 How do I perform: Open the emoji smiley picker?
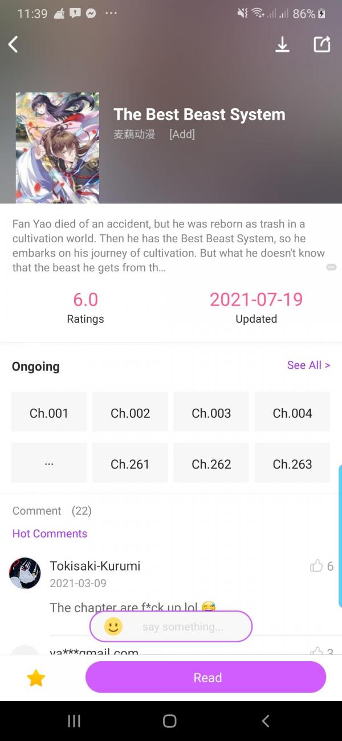(113, 626)
